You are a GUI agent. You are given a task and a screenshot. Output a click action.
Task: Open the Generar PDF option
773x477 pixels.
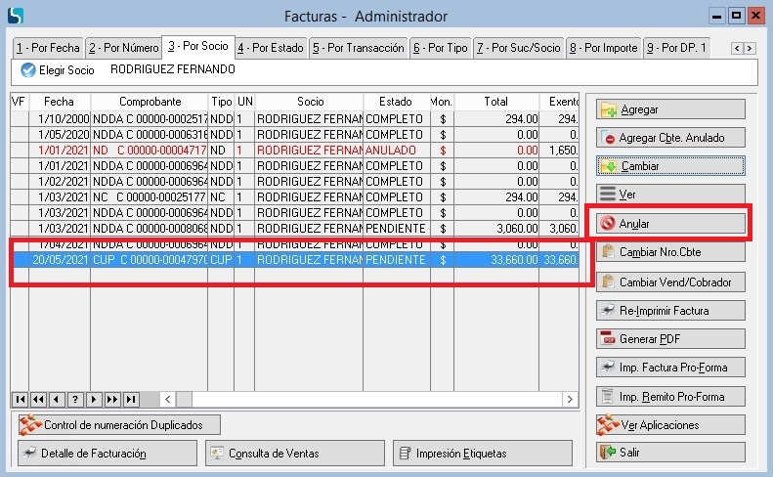click(669, 339)
